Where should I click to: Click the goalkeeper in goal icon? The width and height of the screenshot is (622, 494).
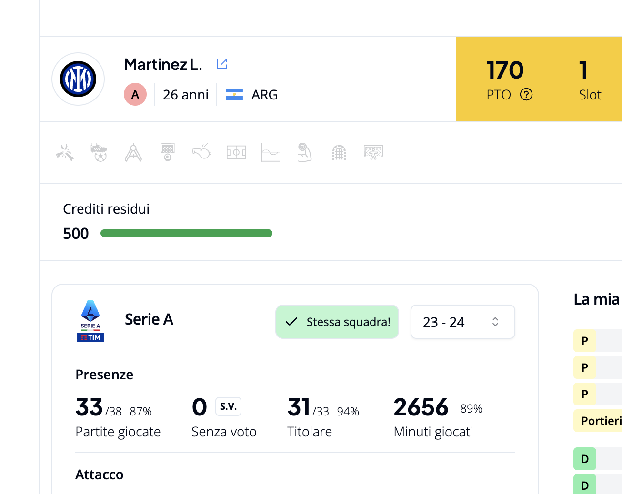[x=373, y=152]
